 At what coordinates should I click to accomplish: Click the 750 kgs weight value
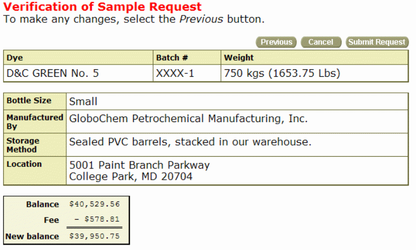coord(282,73)
